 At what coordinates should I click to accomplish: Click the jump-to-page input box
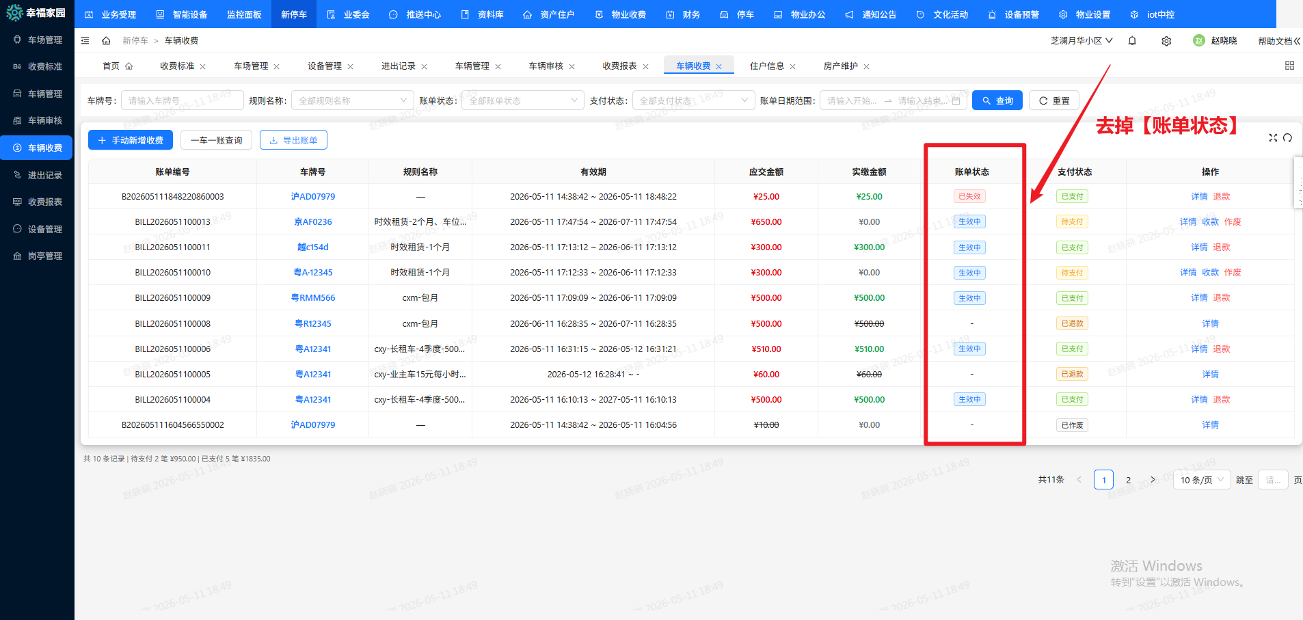[x=1273, y=480]
